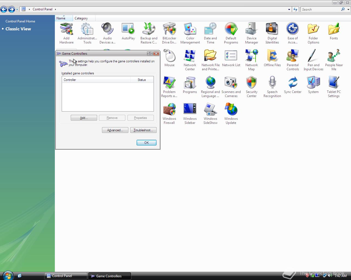
Task: Open Scanners and Cameras icon
Action: point(231,87)
